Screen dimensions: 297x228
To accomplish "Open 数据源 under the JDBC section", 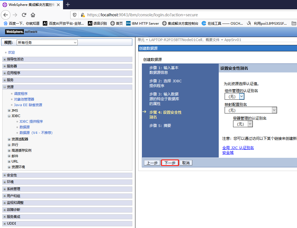I will click(24, 127).
